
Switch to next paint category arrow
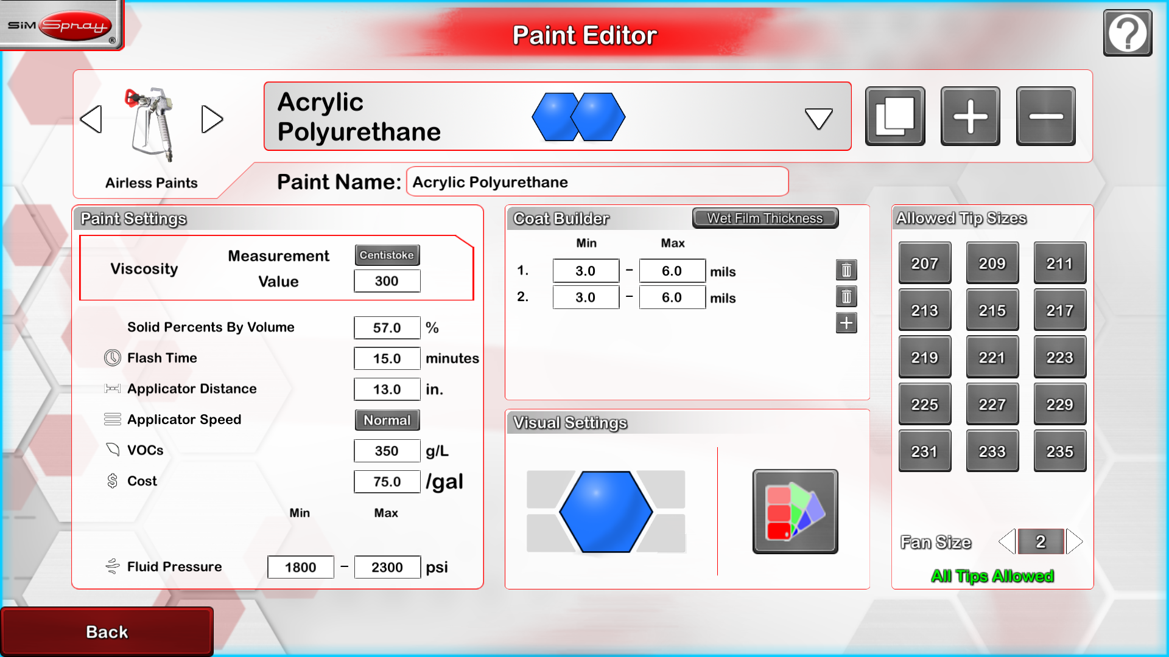click(212, 119)
